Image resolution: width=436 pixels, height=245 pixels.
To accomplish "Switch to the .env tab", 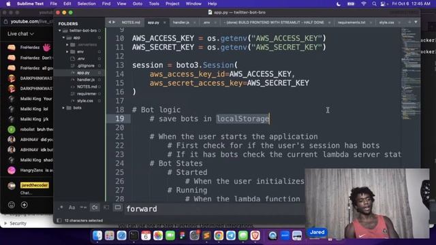I will (x=206, y=22).
